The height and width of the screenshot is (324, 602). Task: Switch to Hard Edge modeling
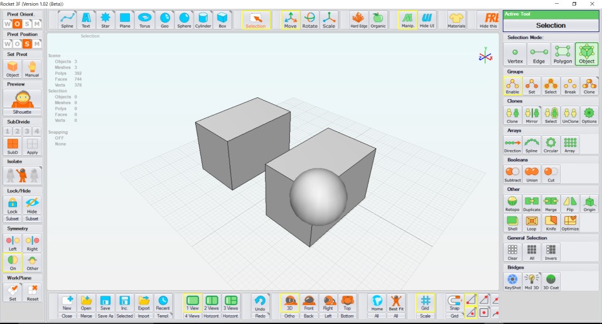coord(358,20)
